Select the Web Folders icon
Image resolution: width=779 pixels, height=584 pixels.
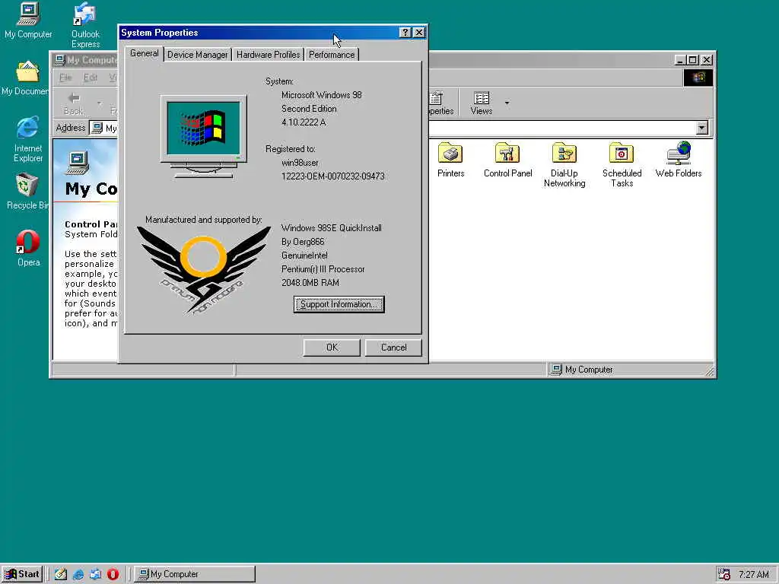tap(678, 161)
